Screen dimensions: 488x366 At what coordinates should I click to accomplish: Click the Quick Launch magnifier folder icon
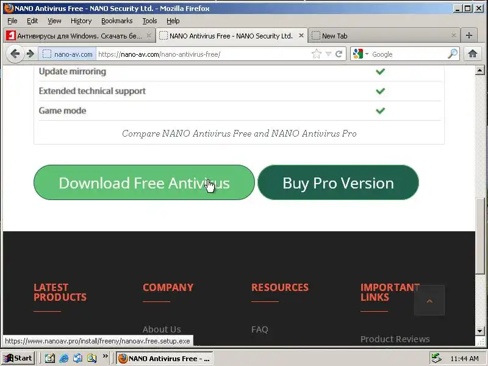(92, 358)
